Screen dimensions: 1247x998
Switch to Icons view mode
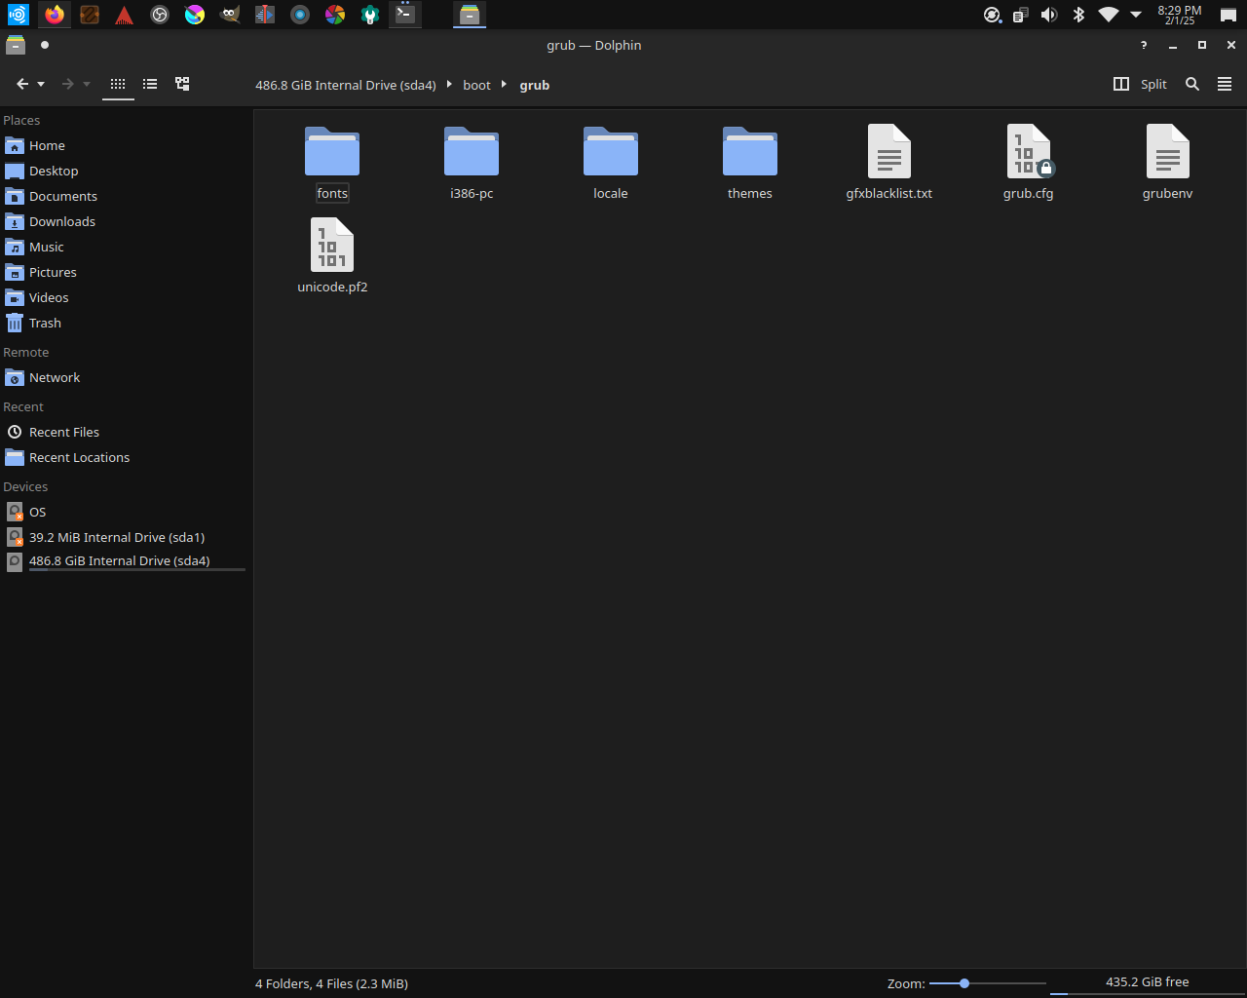[x=118, y=85]
